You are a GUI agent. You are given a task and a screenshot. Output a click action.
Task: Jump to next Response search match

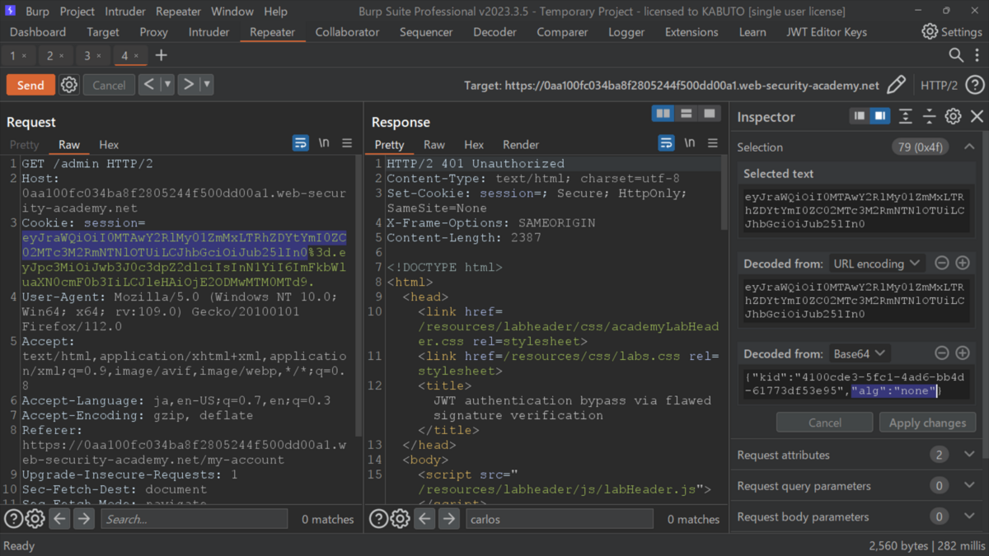pyautogui.click(x=449, y=519)
